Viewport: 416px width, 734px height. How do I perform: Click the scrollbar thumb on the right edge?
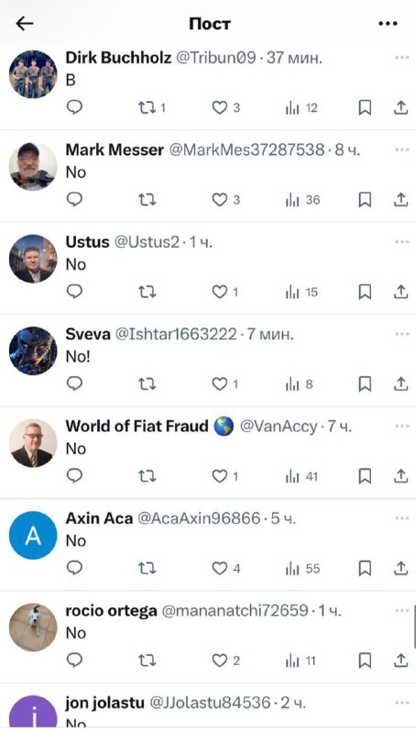414,628
